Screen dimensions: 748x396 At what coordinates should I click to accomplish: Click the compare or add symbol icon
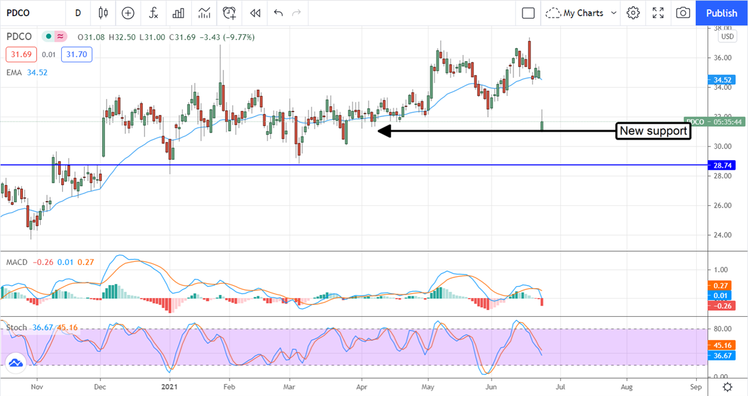[x=128, y=12]
